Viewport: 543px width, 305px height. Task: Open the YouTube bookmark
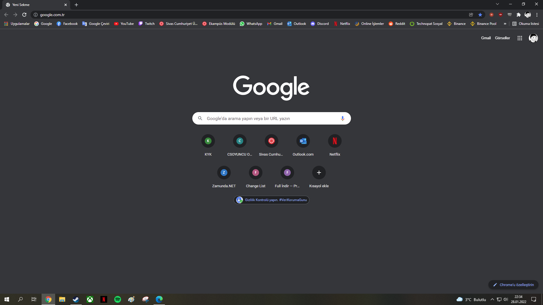[x=124, y=24]
